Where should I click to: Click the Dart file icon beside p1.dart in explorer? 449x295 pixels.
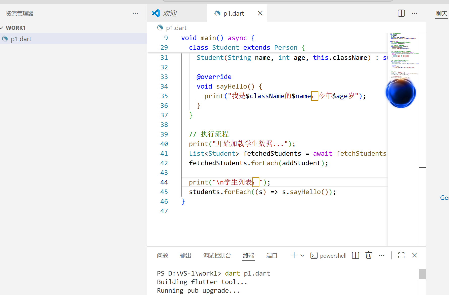coord(5,39)
